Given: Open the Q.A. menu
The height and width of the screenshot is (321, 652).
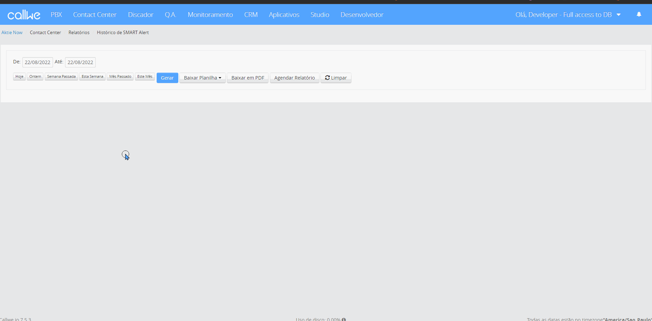Looking at the screenshot, I should (170, 14).
